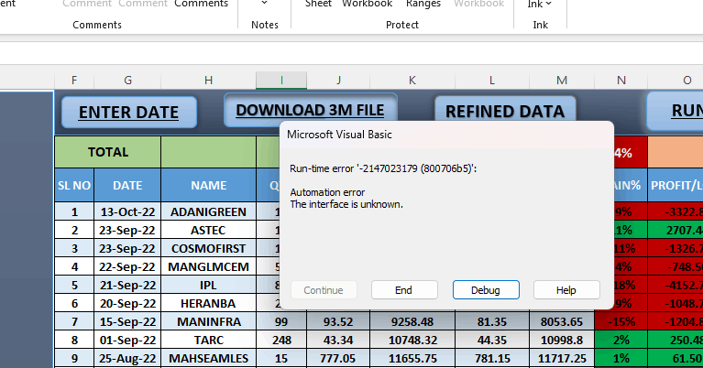This screenshot has width=703, height=368.
Task: Select the cell with value 43.34
Action: pyautogui.click(x=338, y=341)
